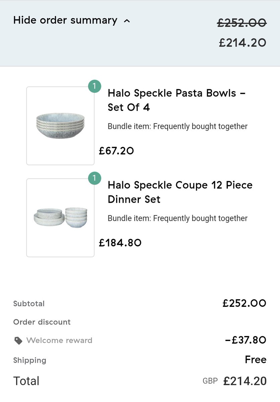Click the bundle item note under Dinner Set
This screenshot has width=280, height=402.
[x=177, y=218]
